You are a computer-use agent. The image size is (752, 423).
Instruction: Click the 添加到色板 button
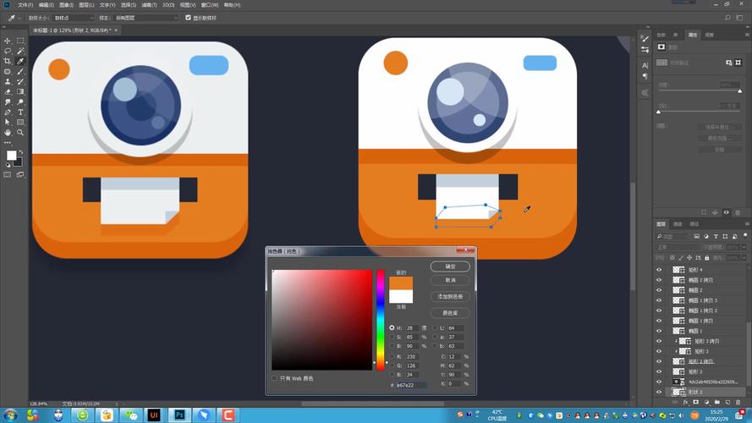[x=449, y=297]
